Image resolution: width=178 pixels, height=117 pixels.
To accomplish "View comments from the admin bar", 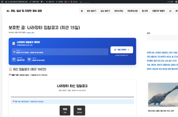I will [x=43, y=2].
